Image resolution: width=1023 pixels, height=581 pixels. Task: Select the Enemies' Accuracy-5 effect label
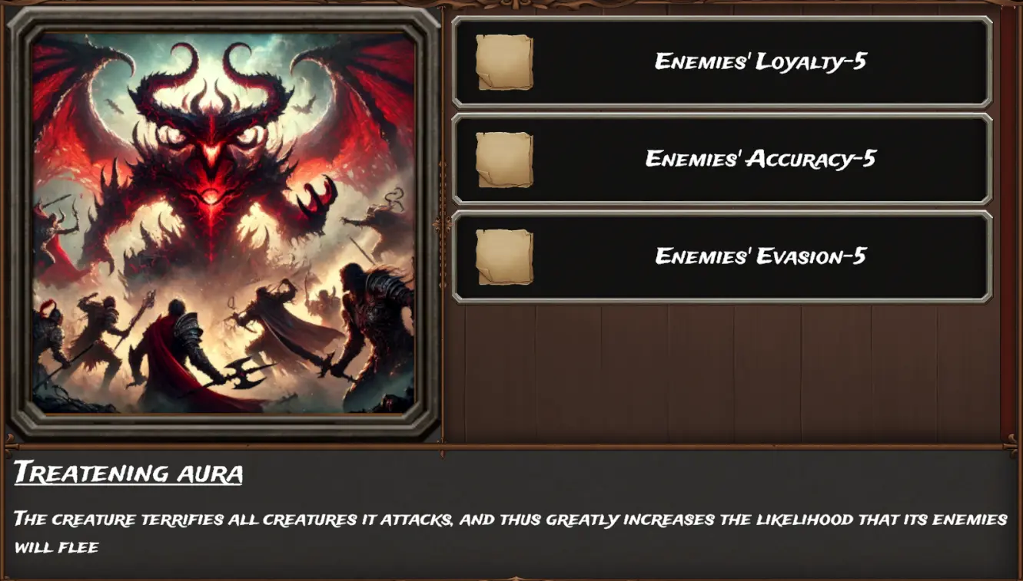point(760,159)
